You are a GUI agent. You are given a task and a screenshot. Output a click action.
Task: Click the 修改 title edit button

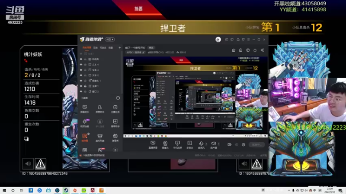151,48
